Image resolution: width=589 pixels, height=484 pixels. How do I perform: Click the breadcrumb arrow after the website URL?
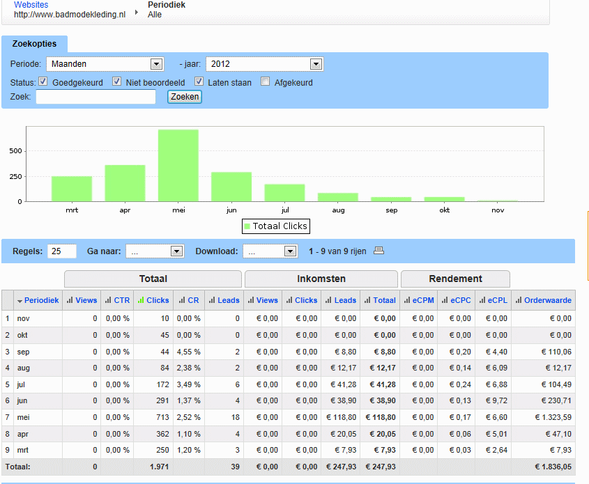137,12
